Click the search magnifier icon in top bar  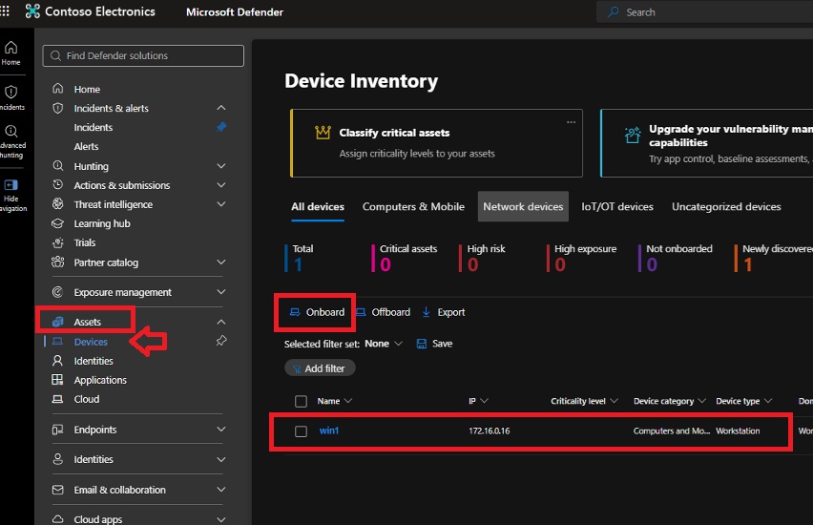click(613, 11)
